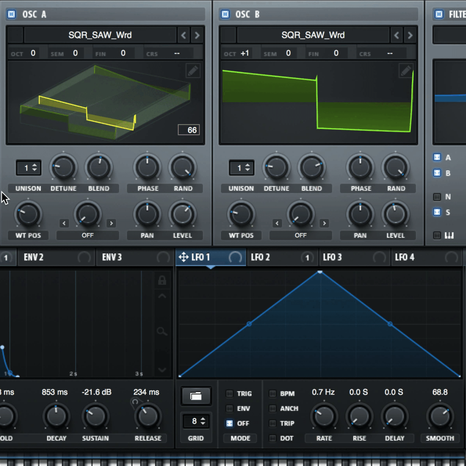Toggle release loop icon above RELEASE knob
Viewport: 466px width, 466px height.
click(x=135, y=402)
